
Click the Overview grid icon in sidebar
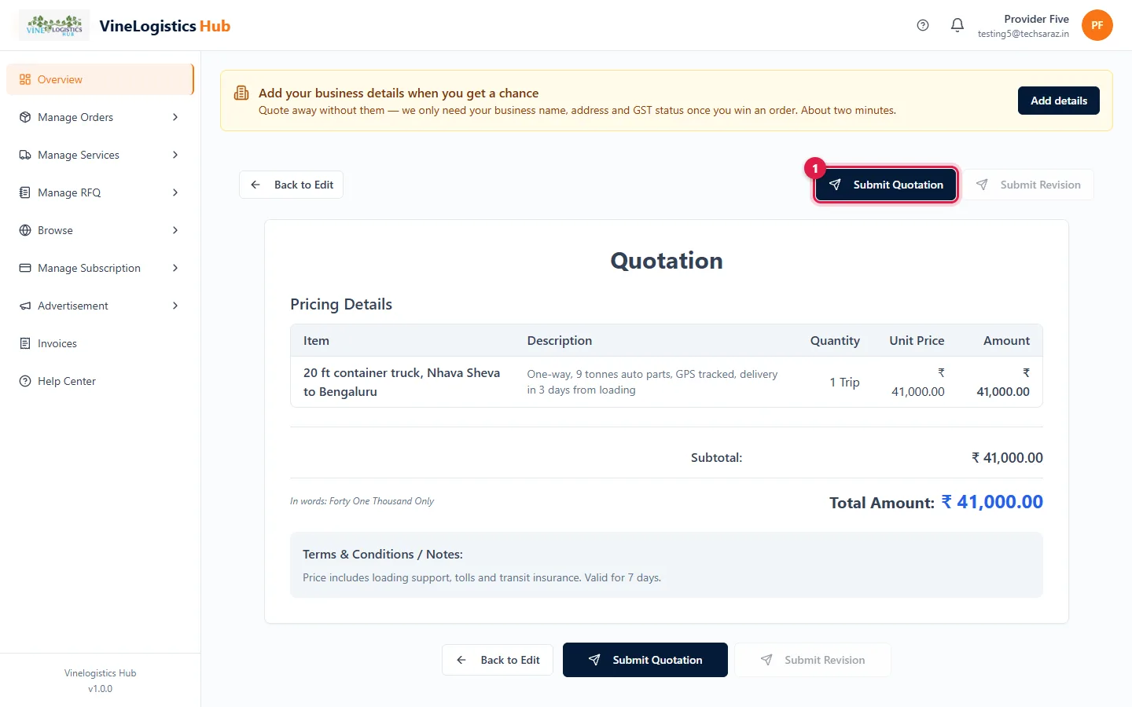25,79
